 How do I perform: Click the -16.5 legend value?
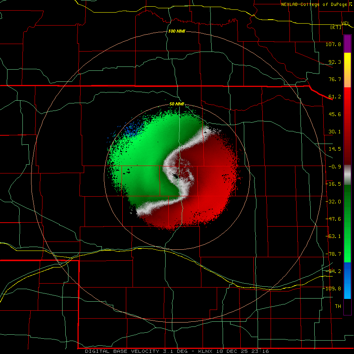click(333, 184)
